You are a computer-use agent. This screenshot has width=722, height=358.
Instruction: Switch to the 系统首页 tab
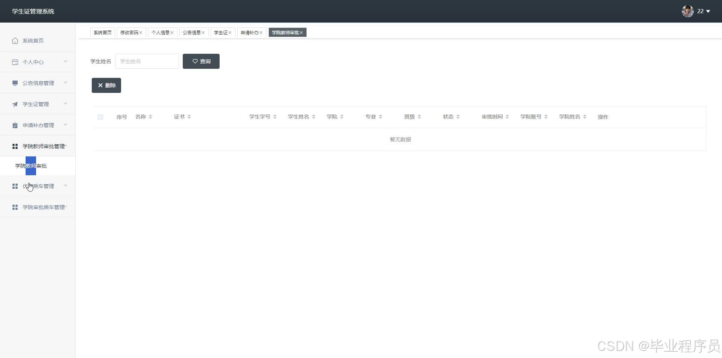click(103, 33)
